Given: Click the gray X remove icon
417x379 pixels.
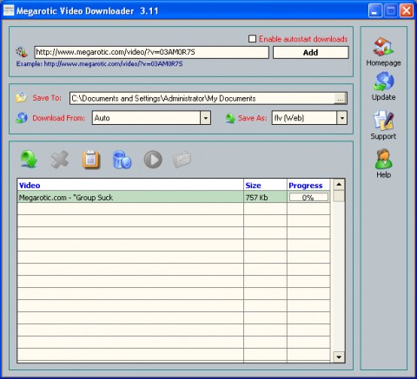Looking at the screenshot, I should (60, 160).
